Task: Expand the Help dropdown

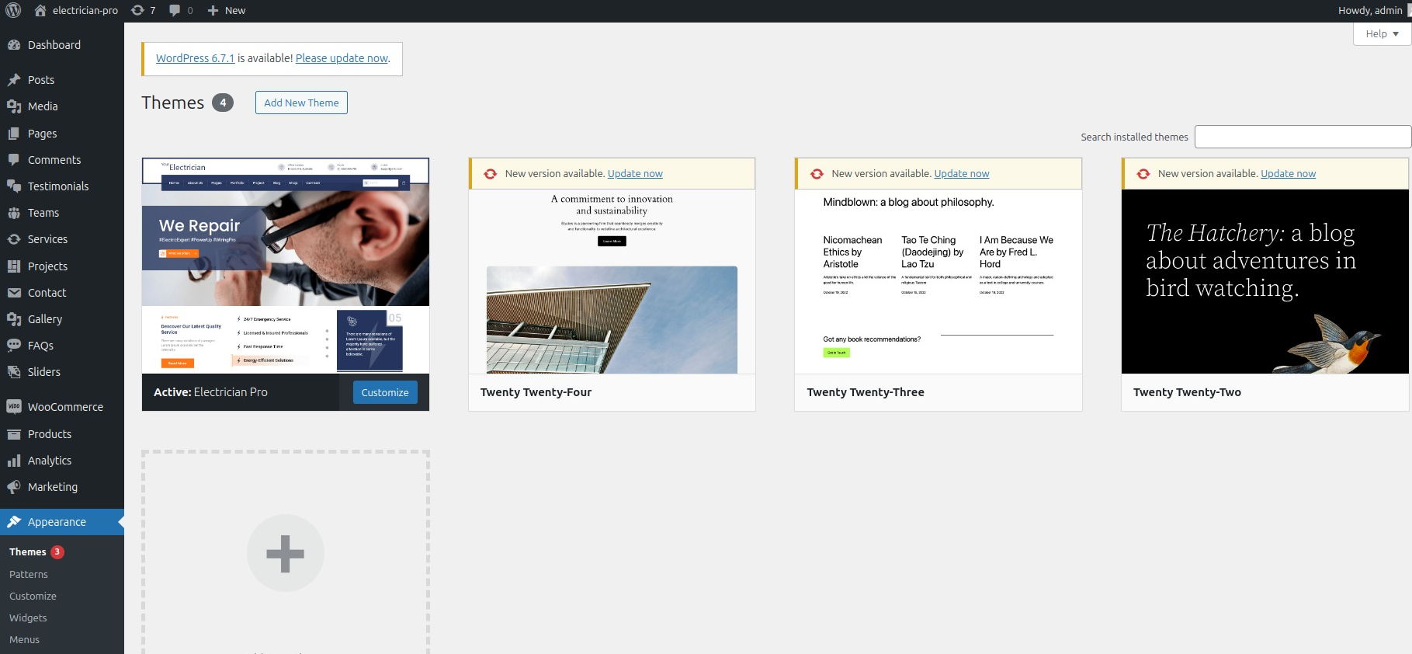Action: pos(1382,33)
